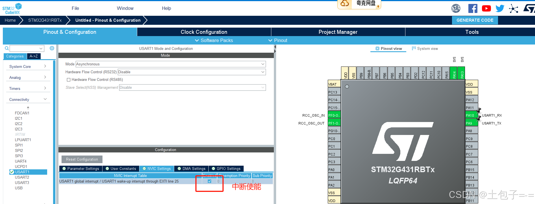Click the System view grid icon
Screen dimensions: 535x204
[x=414, y=48]
